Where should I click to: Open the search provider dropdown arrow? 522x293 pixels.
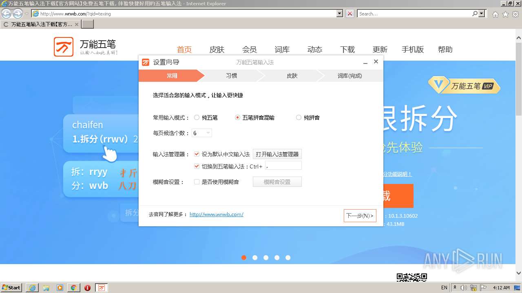tap(482, 13)
